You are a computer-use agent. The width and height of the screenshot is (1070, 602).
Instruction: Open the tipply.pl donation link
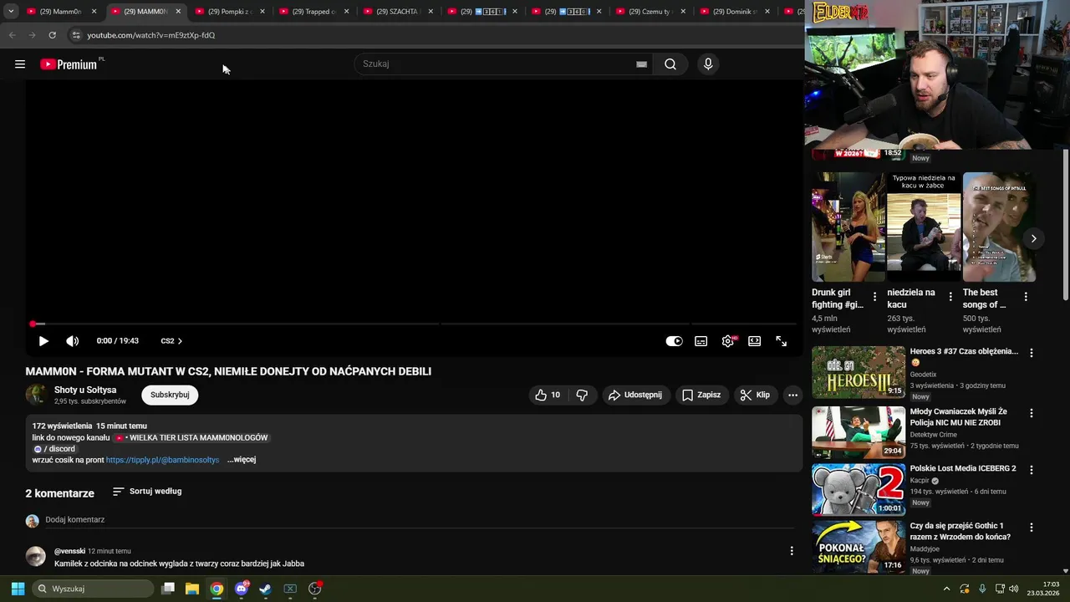click(162, 460)
